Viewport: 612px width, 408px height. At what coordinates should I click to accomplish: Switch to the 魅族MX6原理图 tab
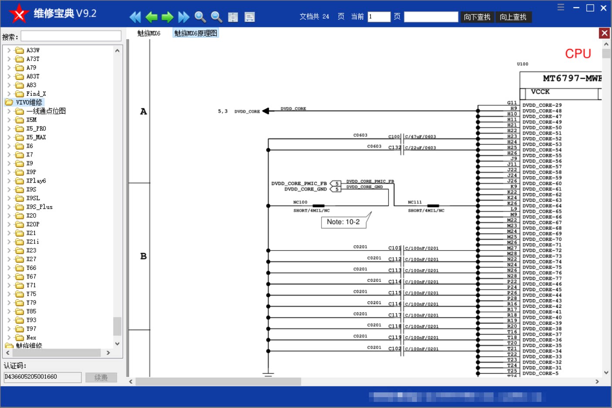coord(196,33)
